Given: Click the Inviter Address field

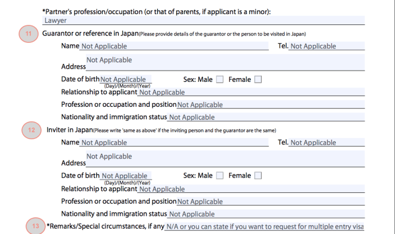Looking at the screenshot, I should tap(225, 160).
